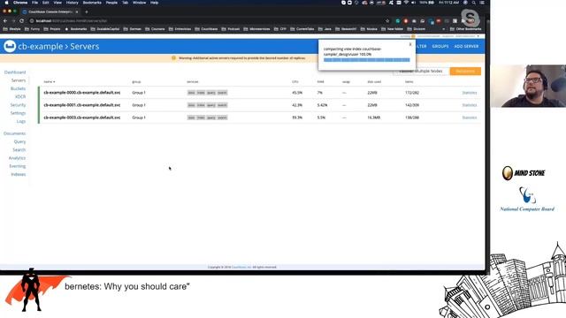This screenshot has width=566, height=318.
Task: Select Servers in sidebar
Action: [x=19, y=80]
